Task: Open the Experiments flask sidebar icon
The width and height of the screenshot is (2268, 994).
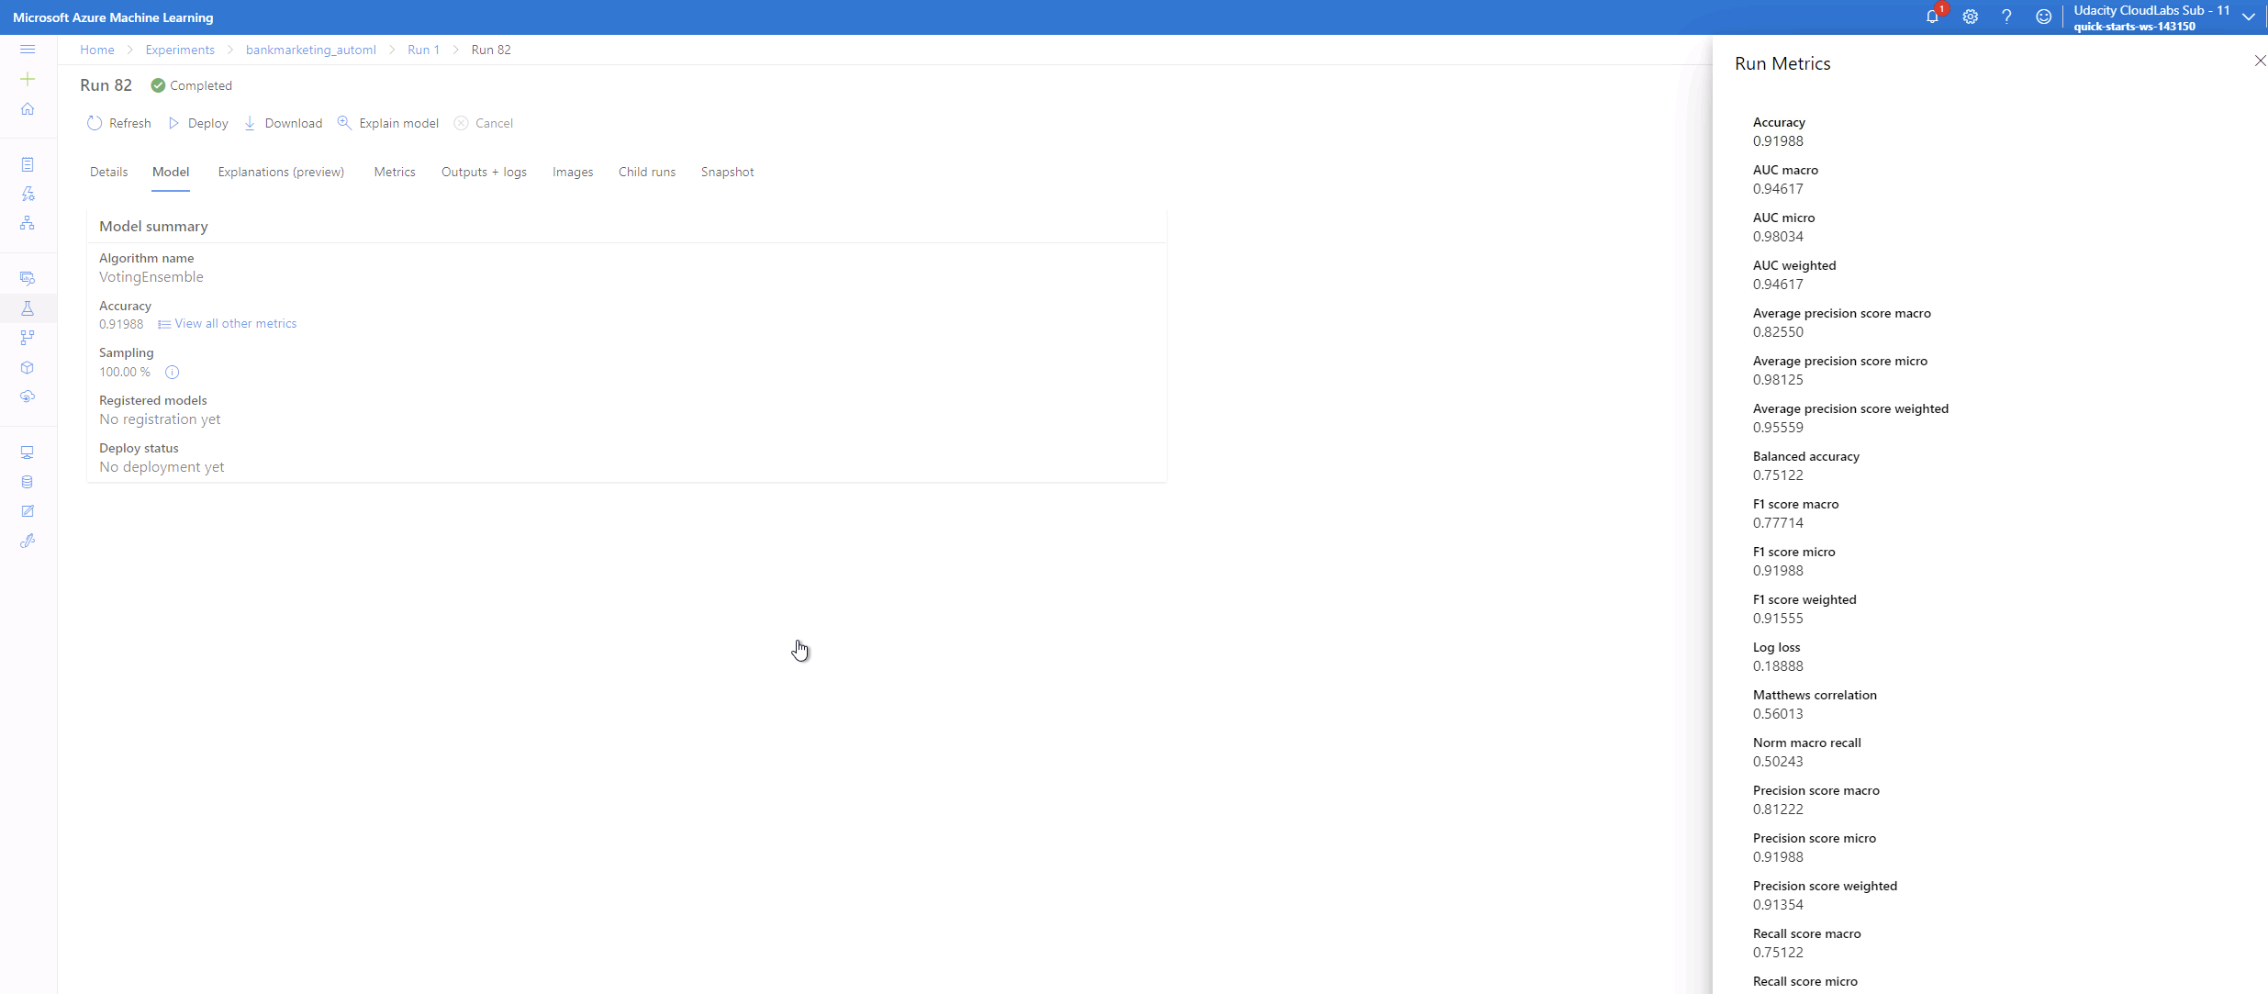Action: tap(28, 308)
